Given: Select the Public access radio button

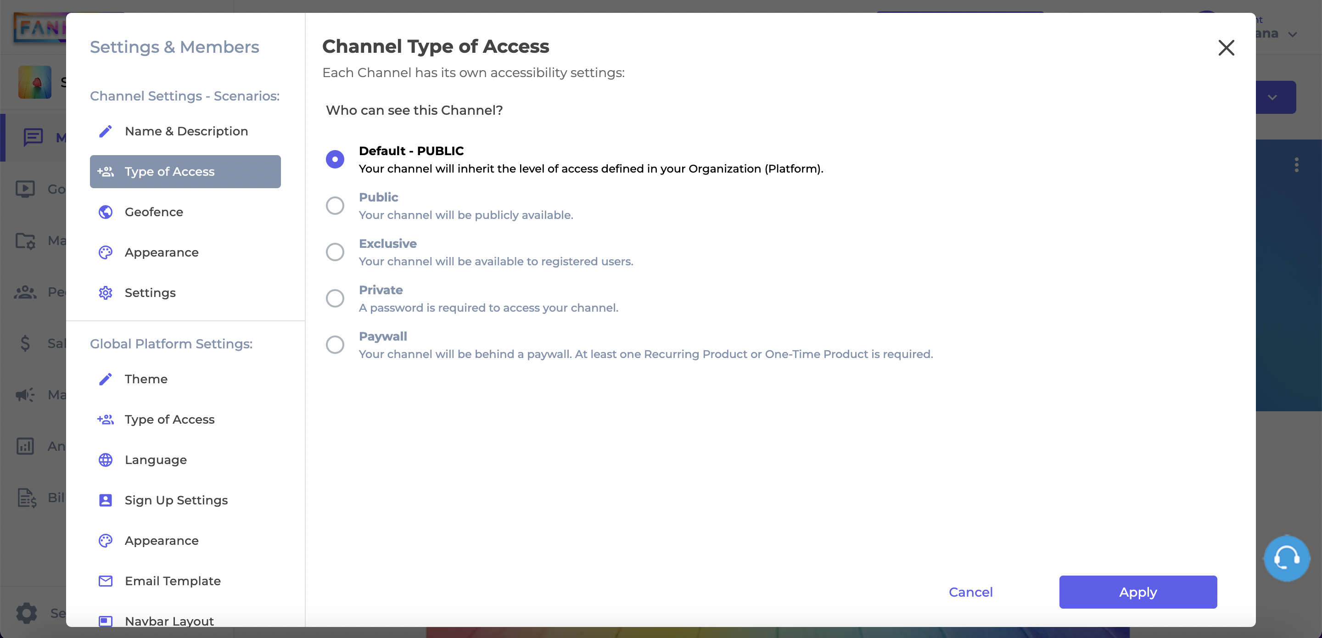Looking at the screenshot, I should (x=336, y=206).
